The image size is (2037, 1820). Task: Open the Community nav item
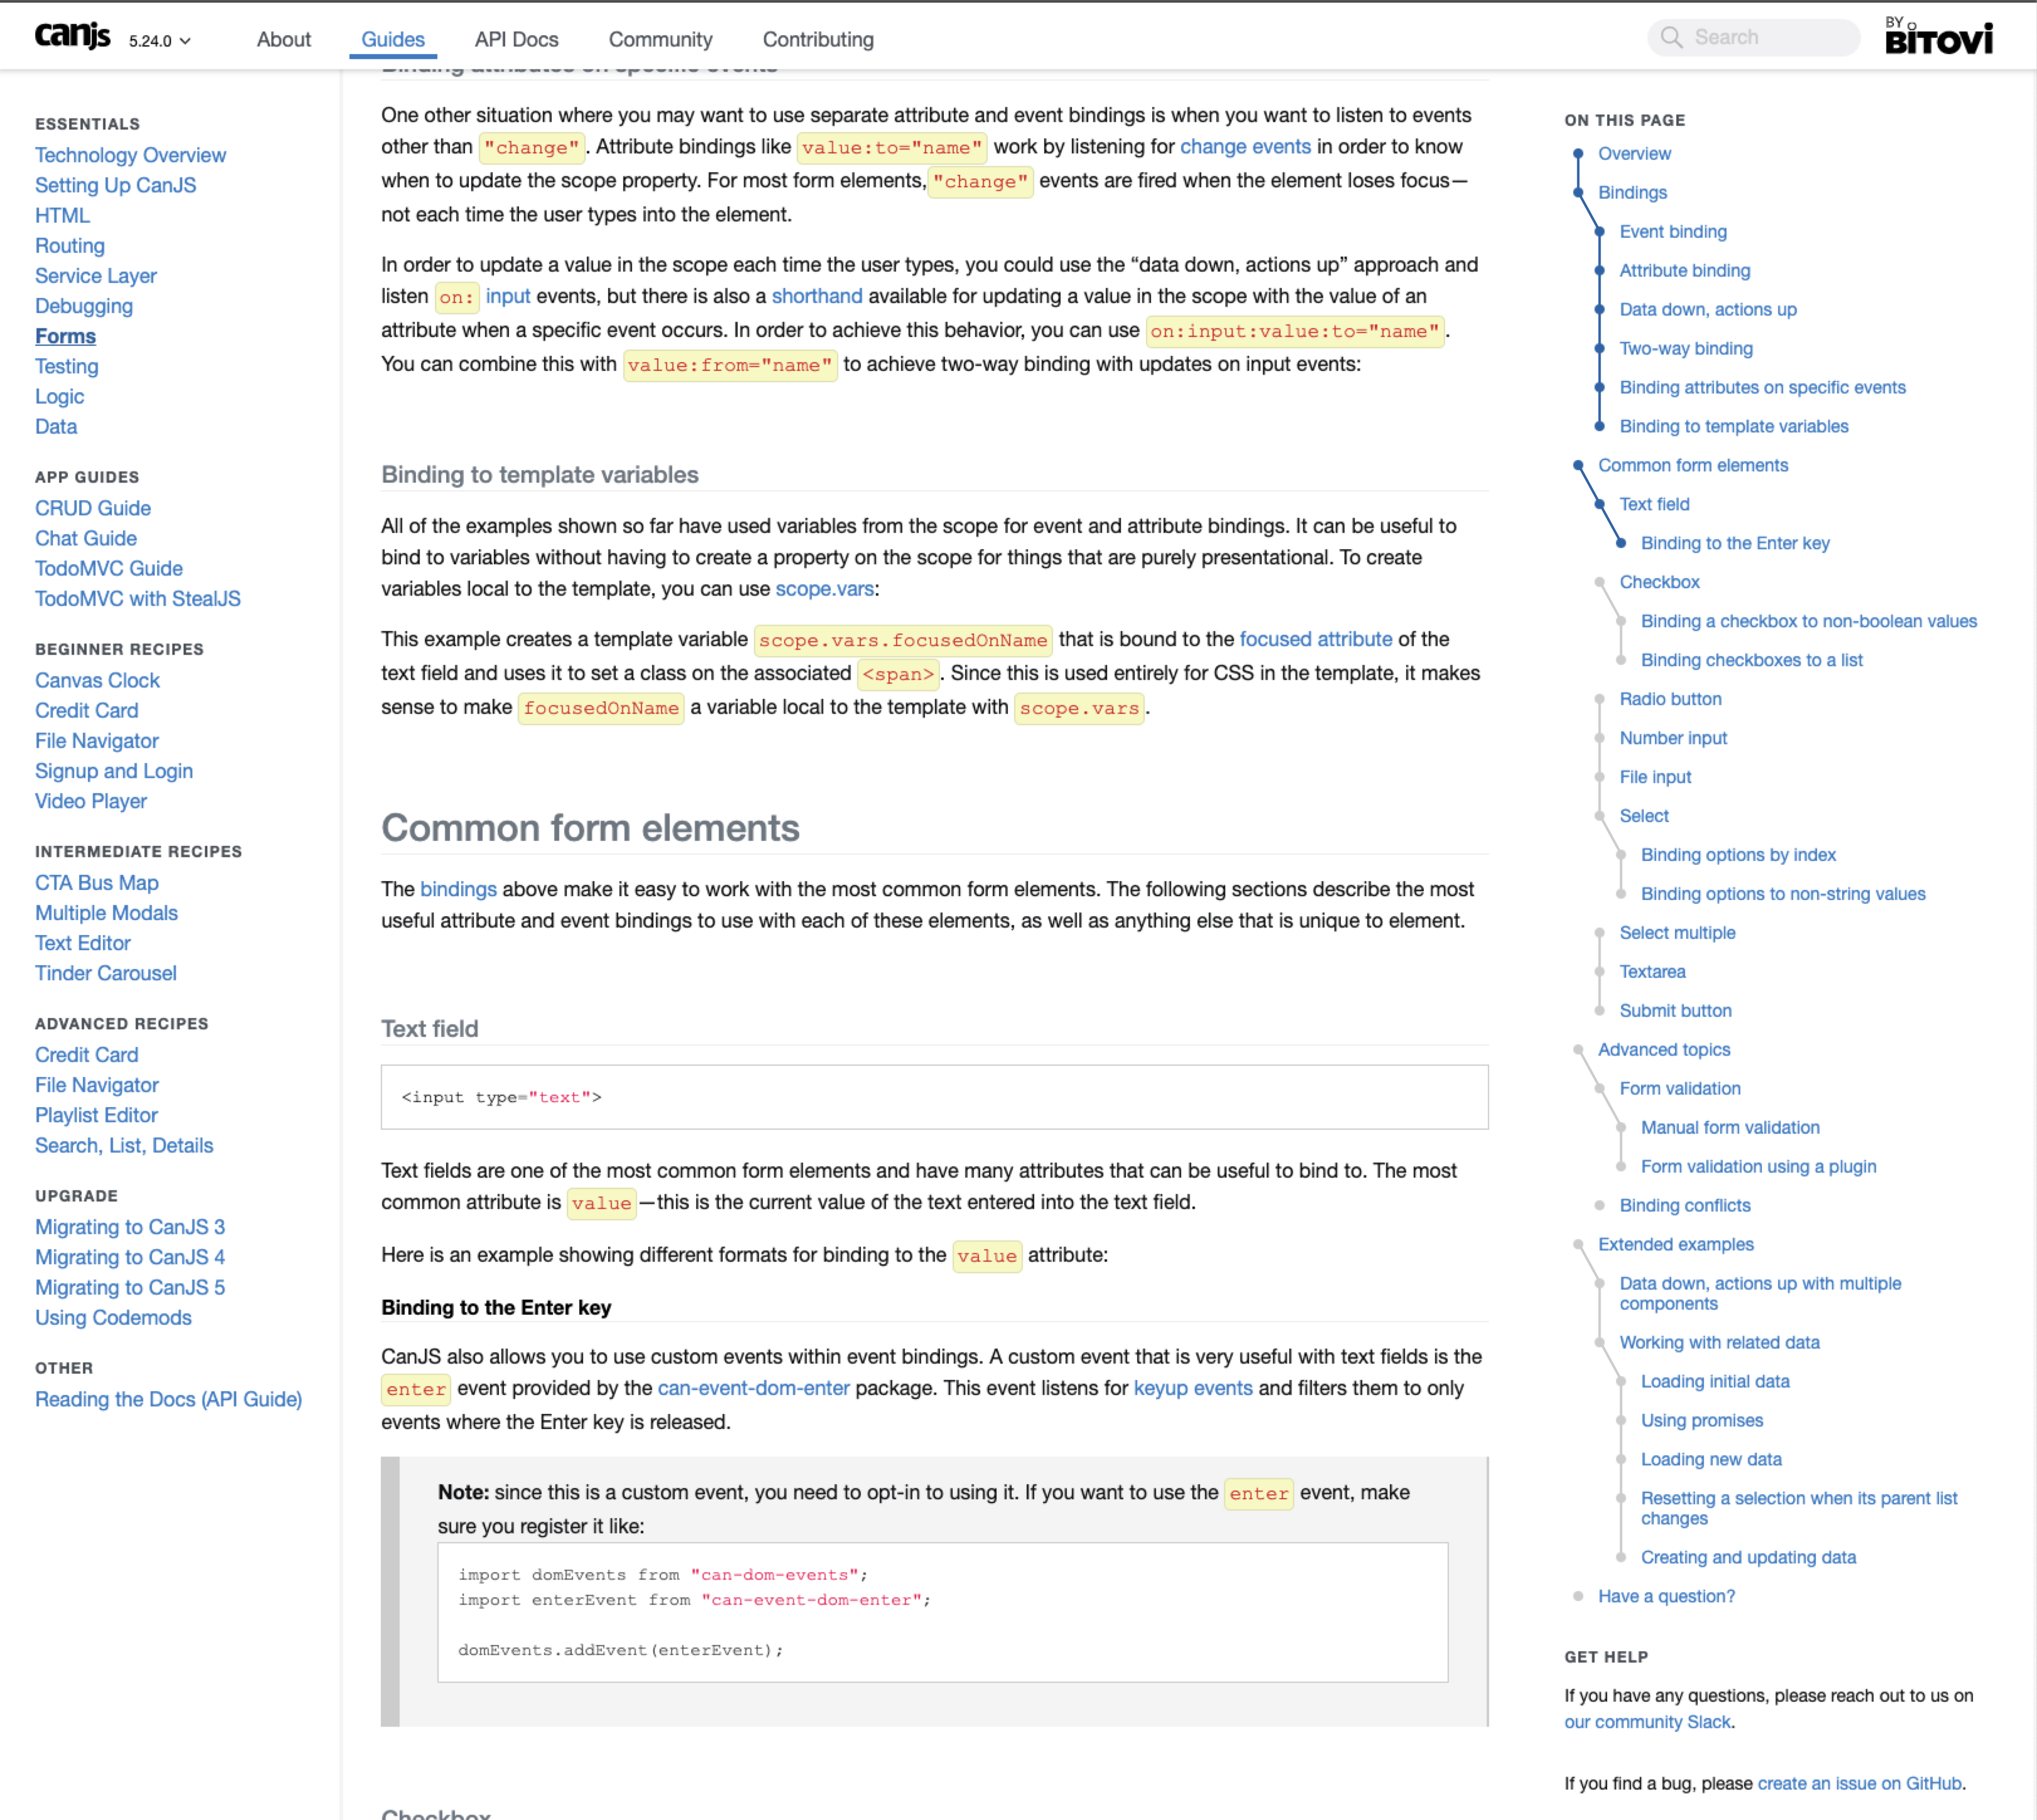point(660,40)
